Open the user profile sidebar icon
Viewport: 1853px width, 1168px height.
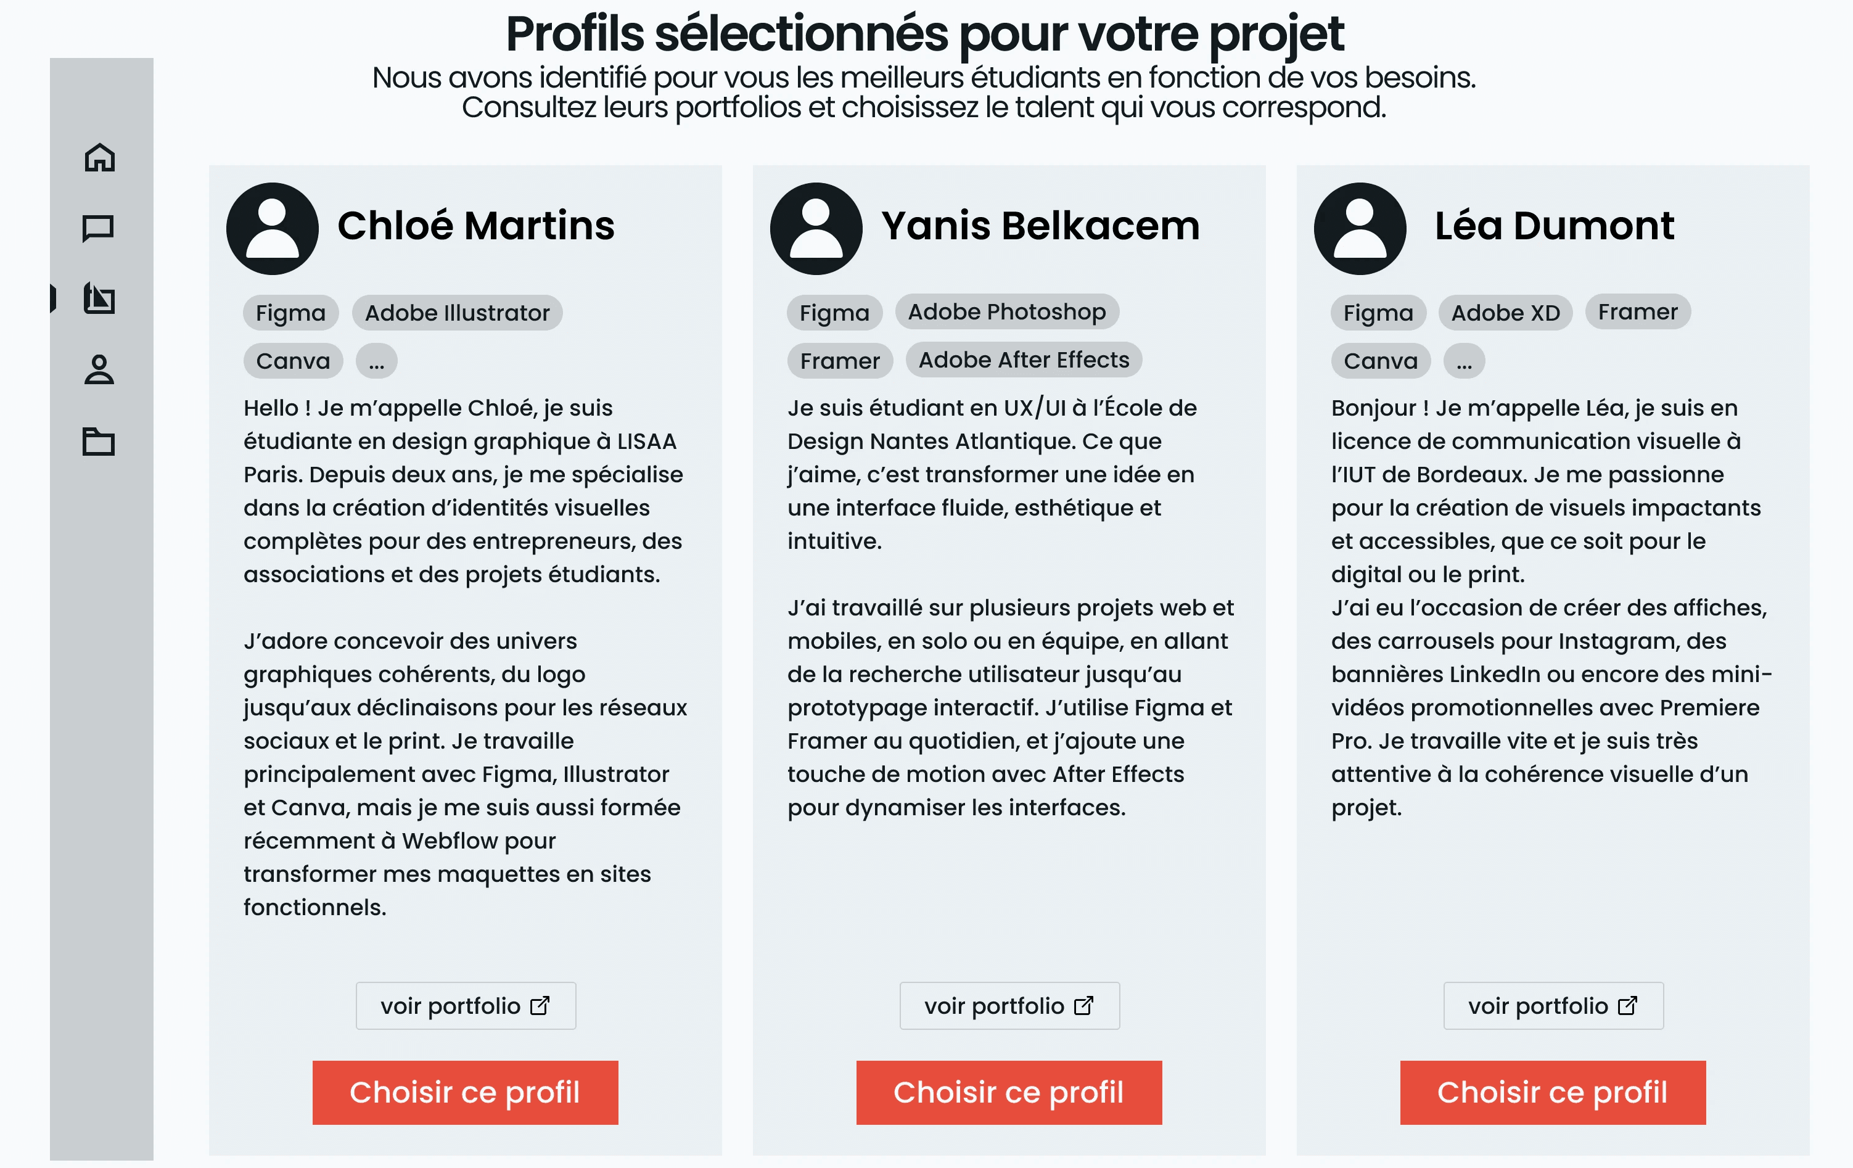click(x=99, y=369)
